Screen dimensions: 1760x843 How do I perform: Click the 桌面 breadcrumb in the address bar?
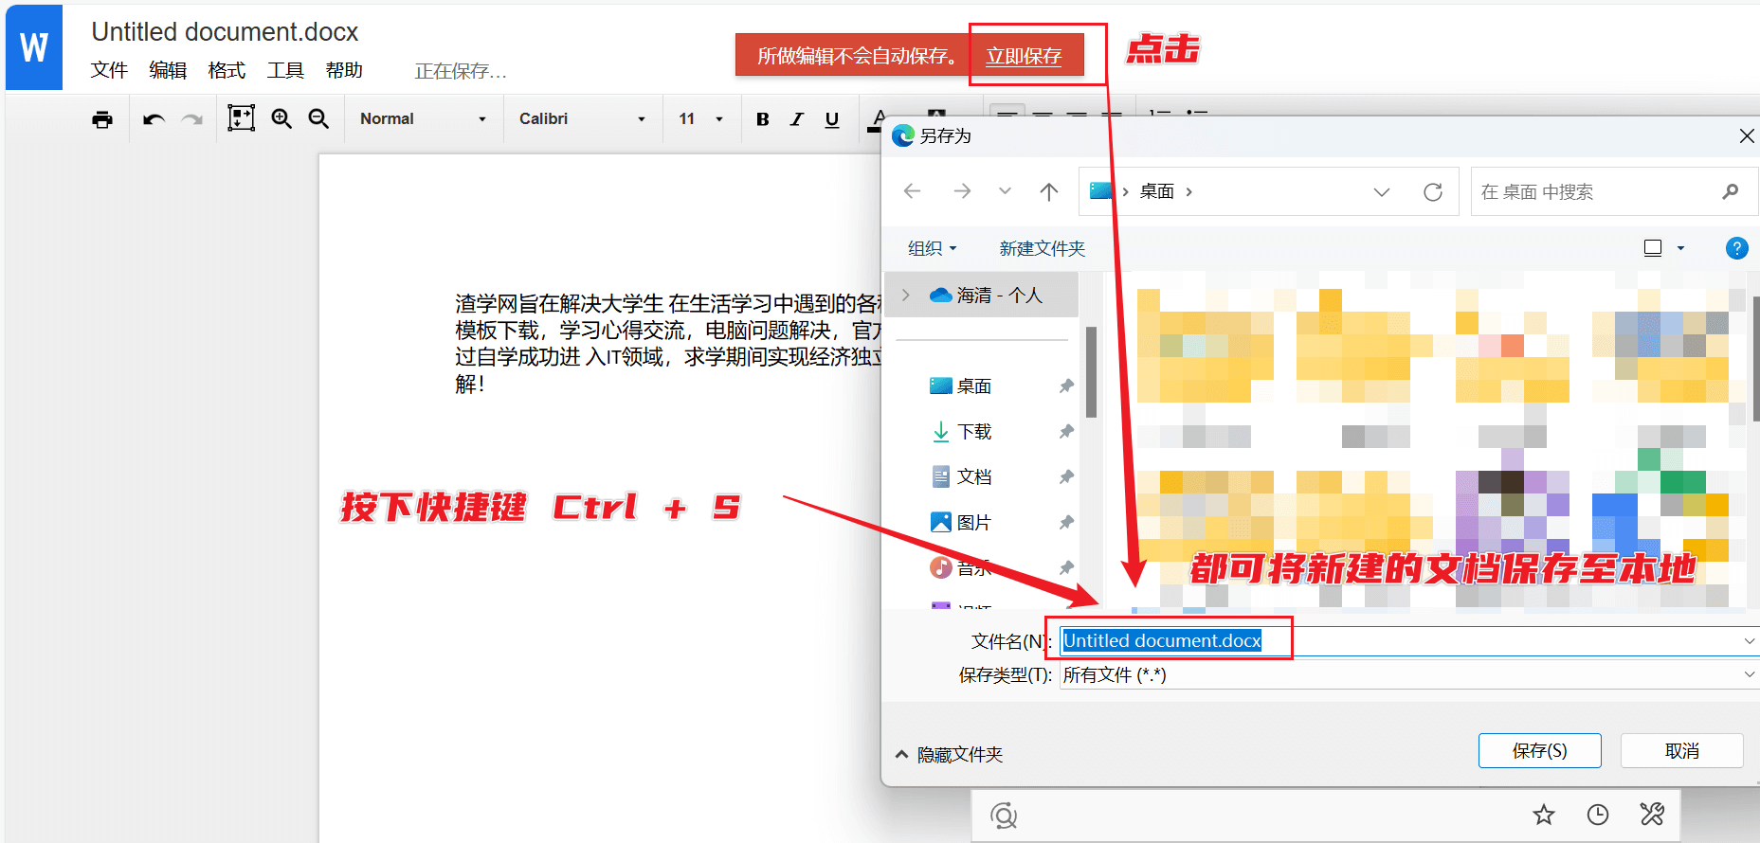[1156, 191]
